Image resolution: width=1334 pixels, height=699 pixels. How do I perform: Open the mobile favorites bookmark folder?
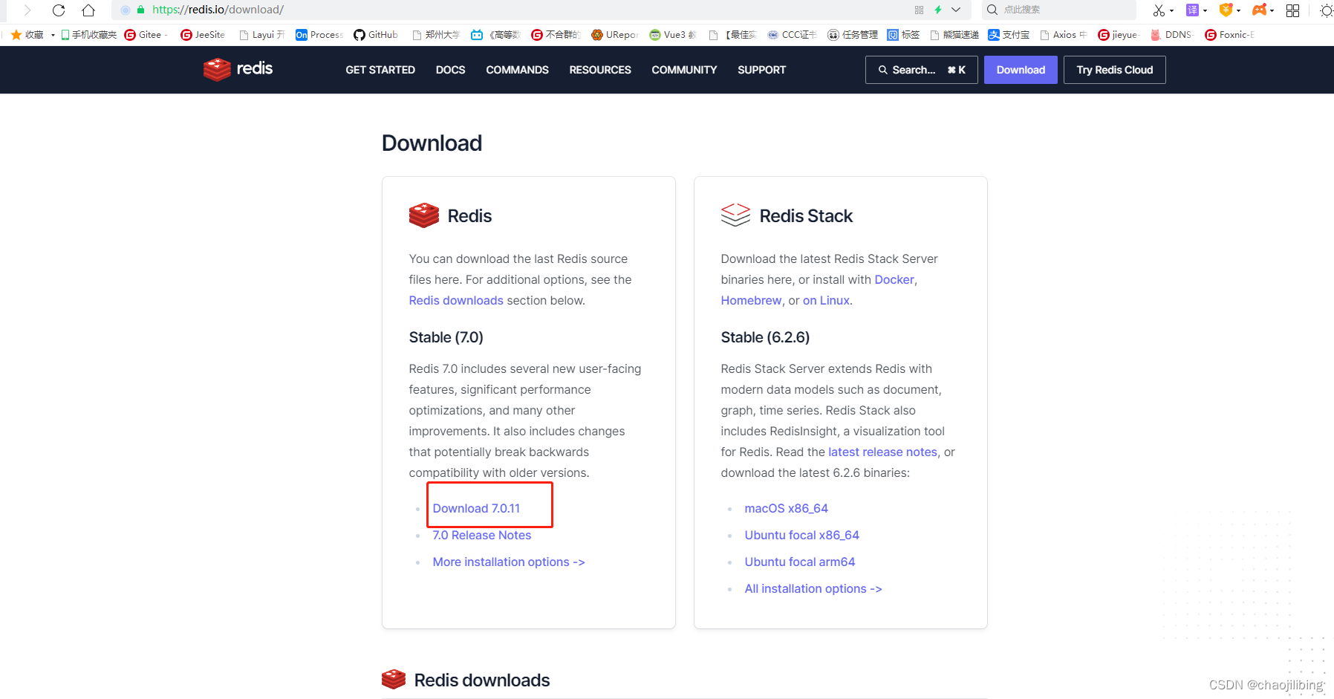[88, 35]
